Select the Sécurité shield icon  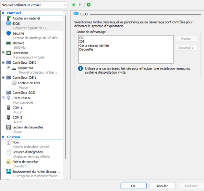[9, 34]
